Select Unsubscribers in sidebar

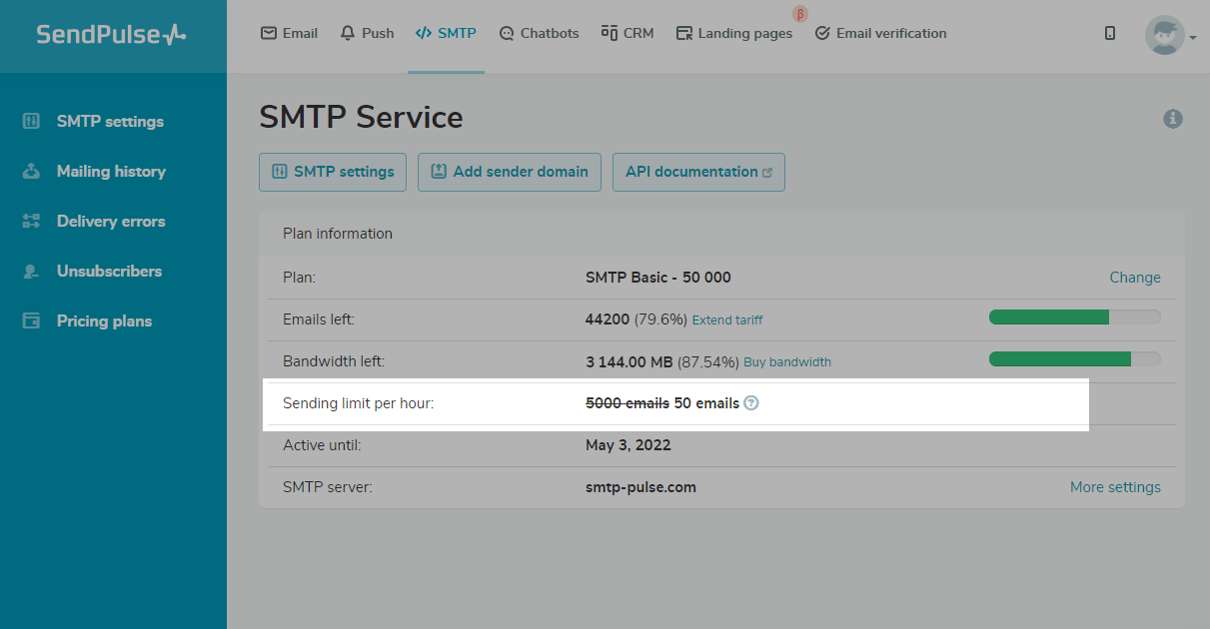108,272
